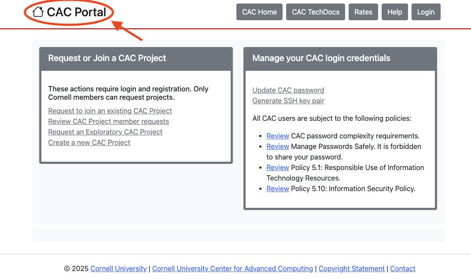The image size is (471, 279).
Task: Select Create a new CAC Project
Action: (89, 142)
